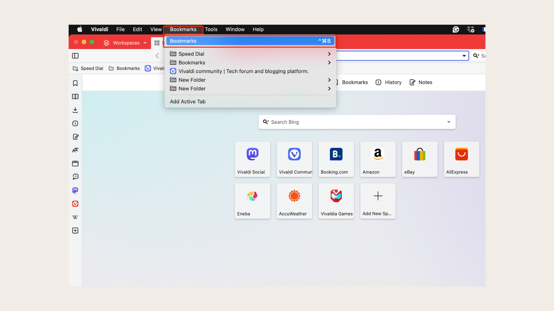Select Add Active Tab
The width and height of the screenshot is (554, 311).
coord(188,101)
